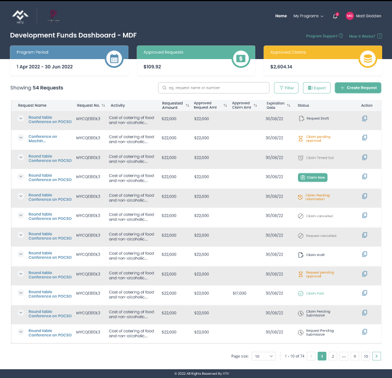Click copy icon for Request Draft row
The height and width of the screenshot is (378, 392).
[365, 118]
